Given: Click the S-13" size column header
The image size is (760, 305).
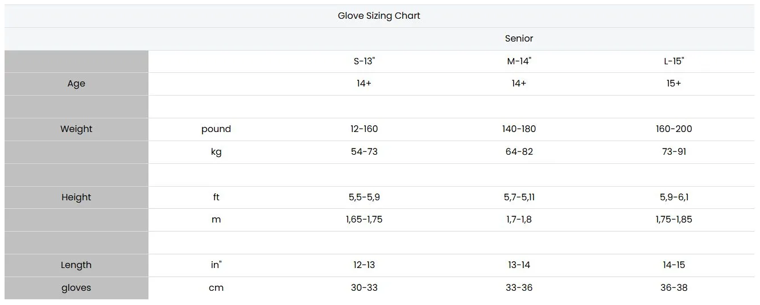Looking at the screenshot, I should (x=364, y=61).
